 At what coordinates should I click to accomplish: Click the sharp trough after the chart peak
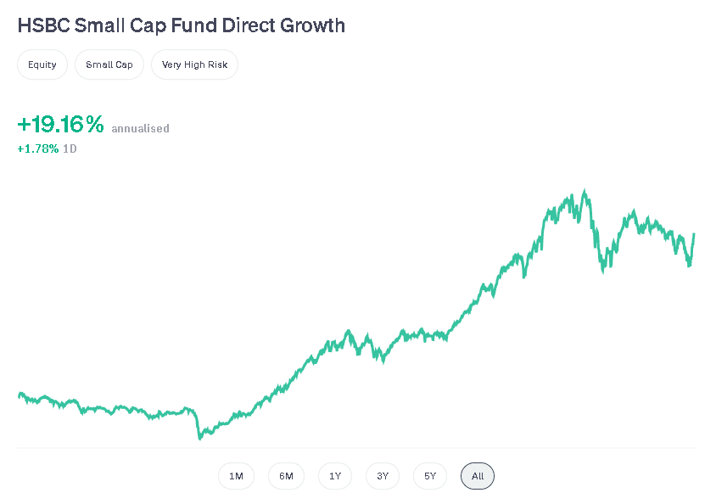(x=604, y=271)
